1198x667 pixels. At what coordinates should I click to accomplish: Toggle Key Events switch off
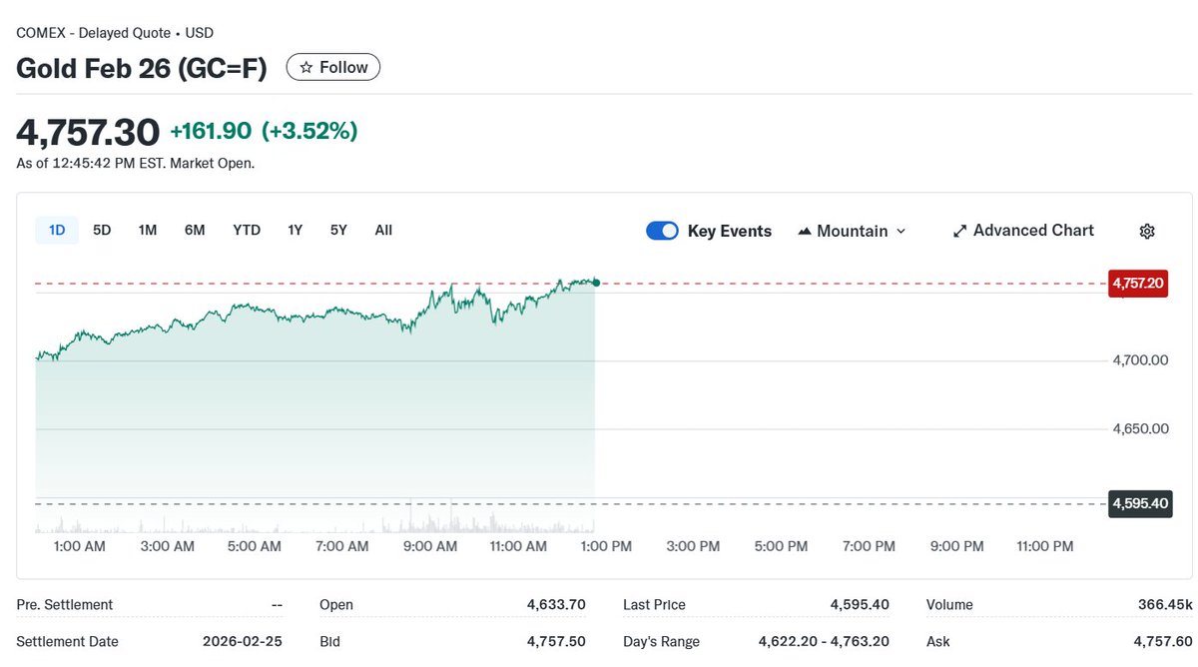(663, 231)
